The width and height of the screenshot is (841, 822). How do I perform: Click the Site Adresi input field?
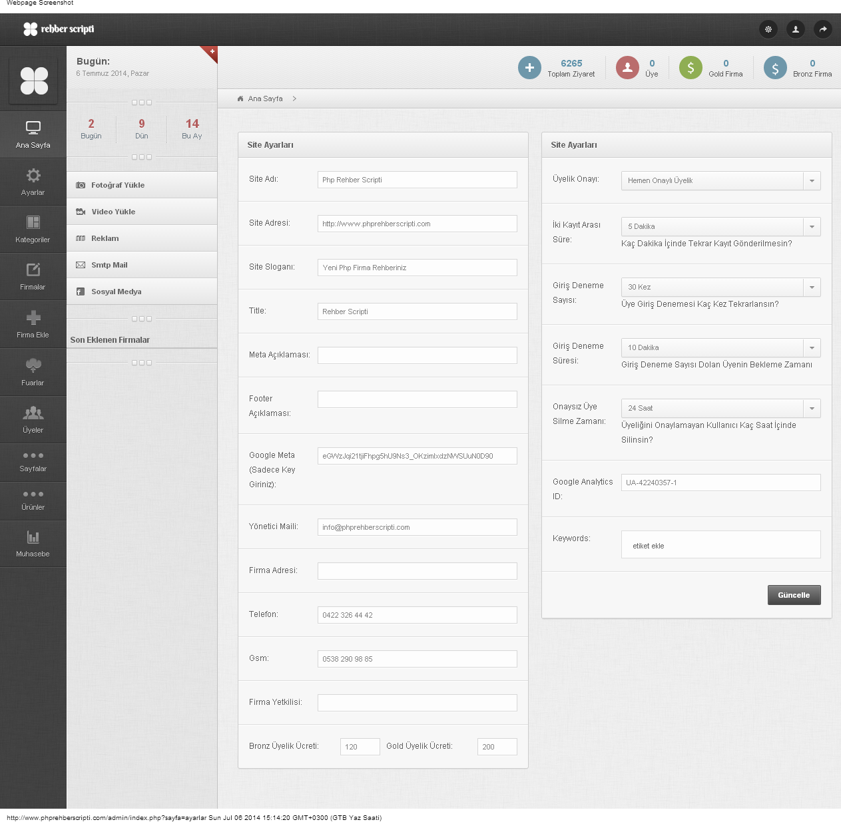pyautogui.click(x=418, y=224)
